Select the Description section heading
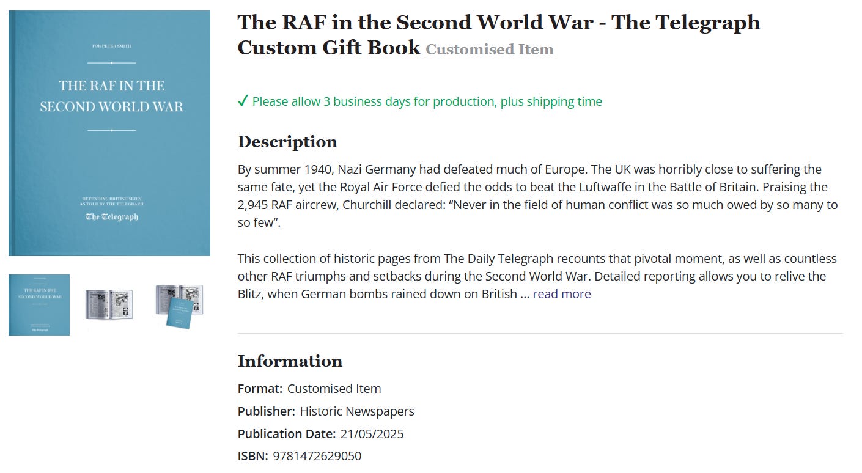 click(x=287, y=142)
